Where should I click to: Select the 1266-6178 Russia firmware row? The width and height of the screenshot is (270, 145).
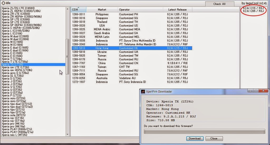(132, 59)
